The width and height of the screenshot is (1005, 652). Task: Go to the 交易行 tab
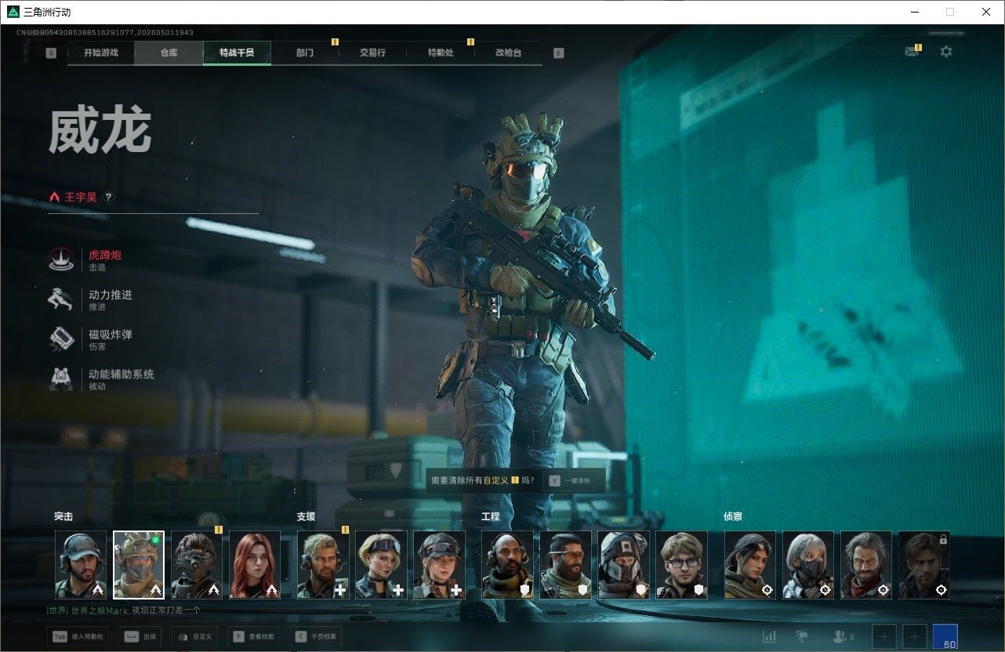(x=373, y=53)
